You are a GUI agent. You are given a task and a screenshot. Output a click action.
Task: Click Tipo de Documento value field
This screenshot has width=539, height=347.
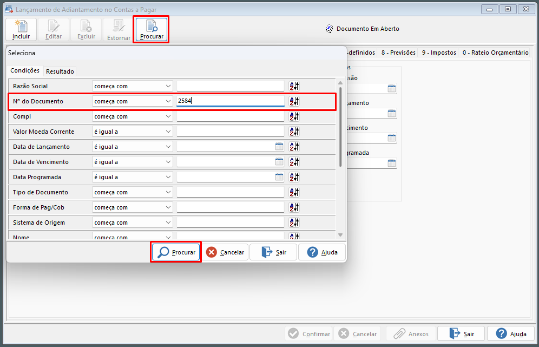point(231,192)
